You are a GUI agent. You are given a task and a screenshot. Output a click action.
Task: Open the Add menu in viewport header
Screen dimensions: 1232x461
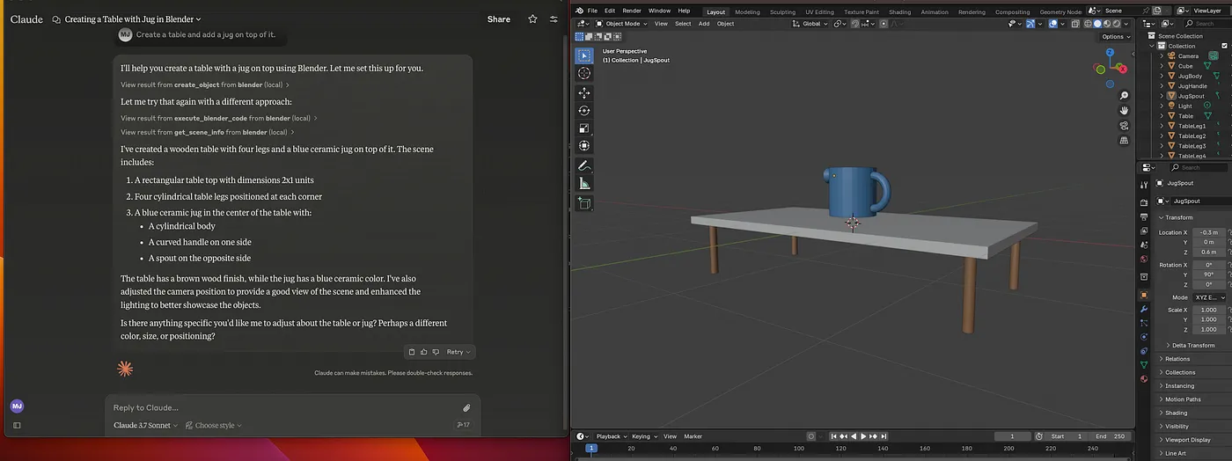[704, 24]
